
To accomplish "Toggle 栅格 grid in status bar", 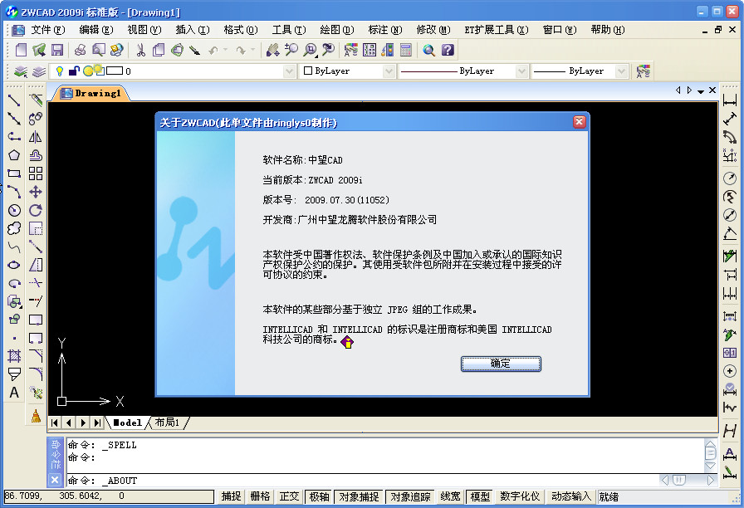I will (260, 496).
